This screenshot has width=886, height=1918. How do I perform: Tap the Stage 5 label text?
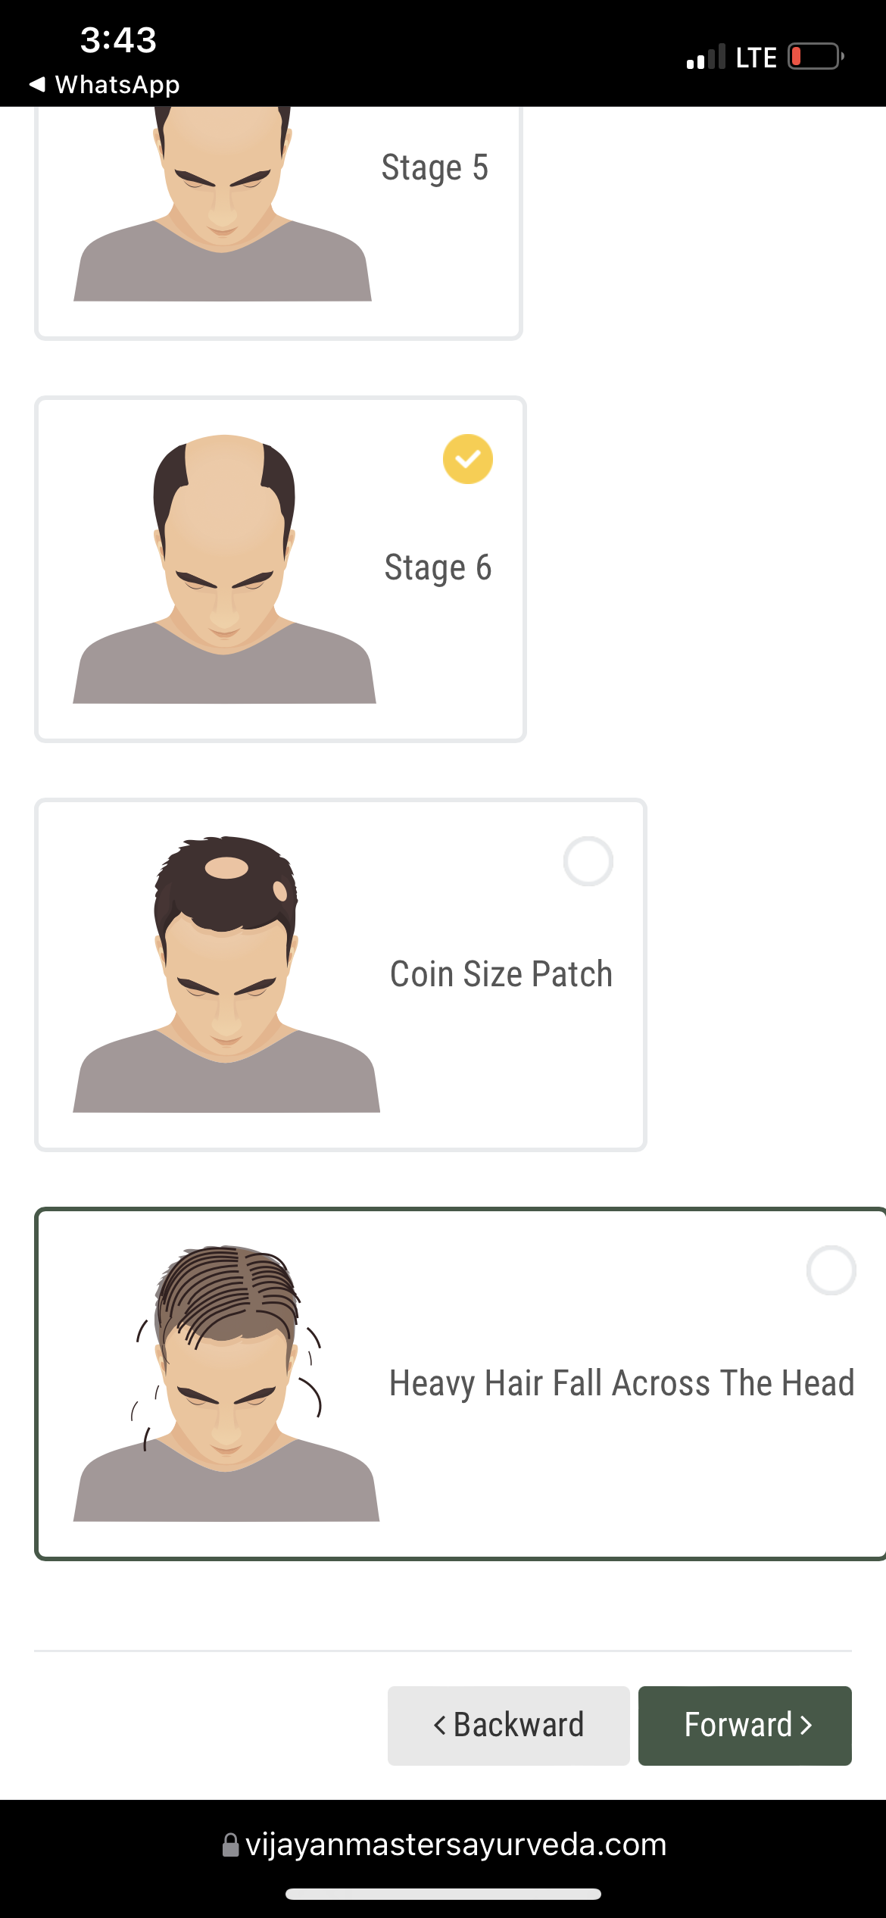click(x=435, y=167)
